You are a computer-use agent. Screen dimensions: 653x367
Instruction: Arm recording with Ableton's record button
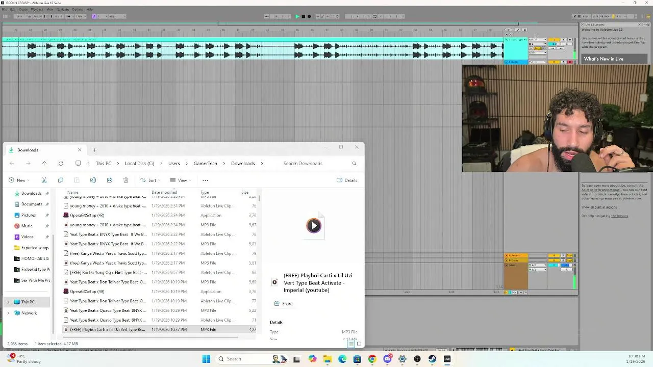[x=309, y=16]
